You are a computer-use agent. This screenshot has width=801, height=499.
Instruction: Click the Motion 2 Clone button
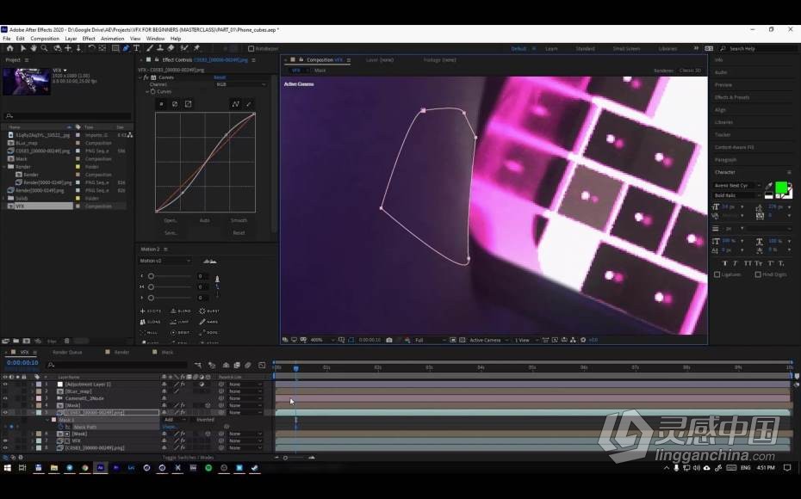pos(151,322)
